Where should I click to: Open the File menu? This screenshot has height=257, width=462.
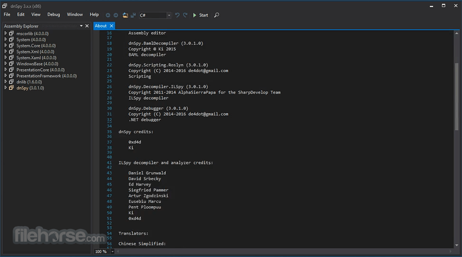pyautogui.click(x=7, y=14)
